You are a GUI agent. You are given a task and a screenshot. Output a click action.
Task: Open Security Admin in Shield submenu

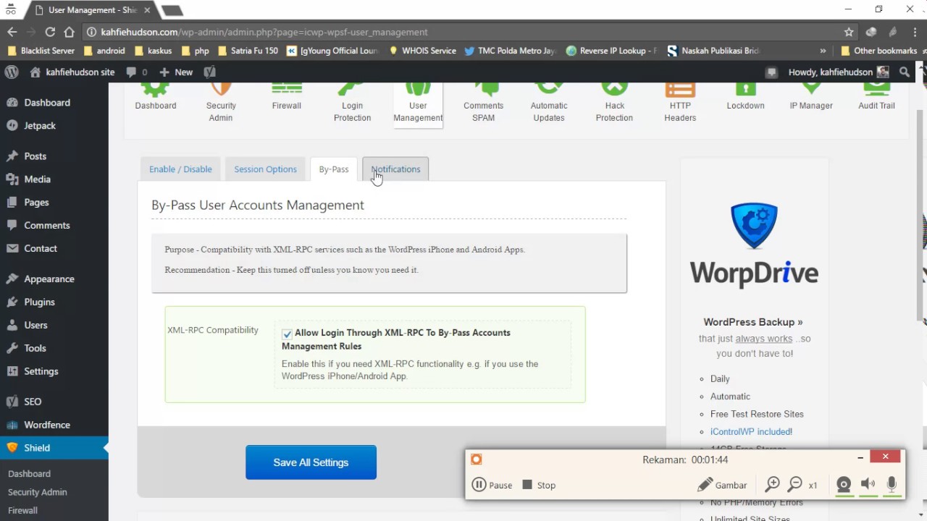[38, 492]
